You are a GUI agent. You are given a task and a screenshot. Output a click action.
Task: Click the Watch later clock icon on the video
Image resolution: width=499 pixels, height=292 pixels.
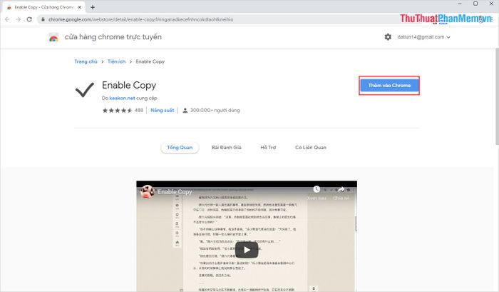[x=317, y=189]
